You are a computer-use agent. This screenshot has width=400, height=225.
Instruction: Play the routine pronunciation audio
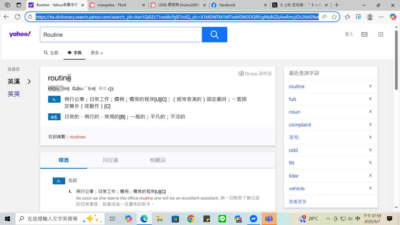(x=111, y=89)
